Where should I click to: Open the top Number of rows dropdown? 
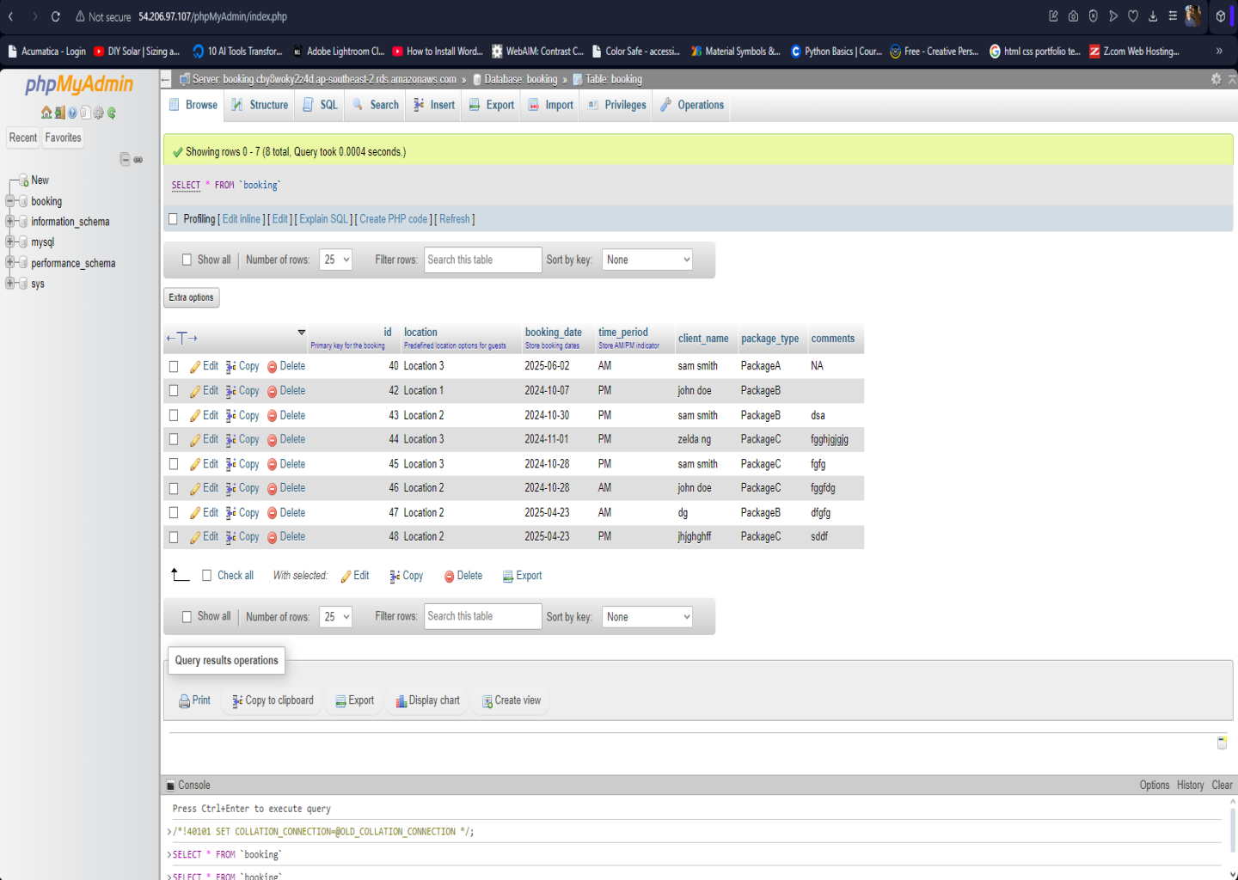335,260
